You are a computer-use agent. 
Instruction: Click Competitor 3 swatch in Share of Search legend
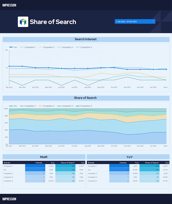59,106
